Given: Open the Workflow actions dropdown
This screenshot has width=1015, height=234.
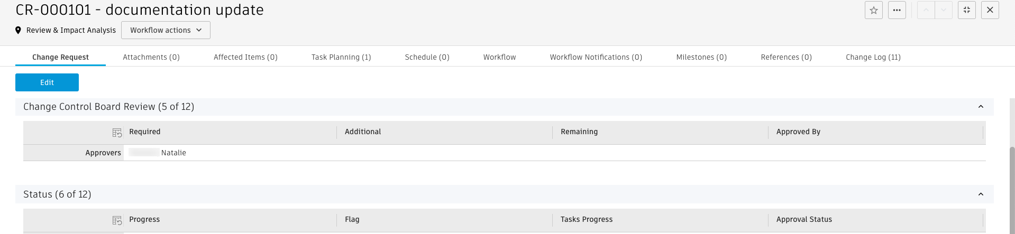Looking at the screenshot, I should coord(166,30).
